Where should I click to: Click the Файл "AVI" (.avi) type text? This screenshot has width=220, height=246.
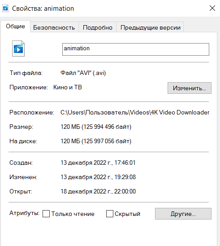tap(83, 73)
